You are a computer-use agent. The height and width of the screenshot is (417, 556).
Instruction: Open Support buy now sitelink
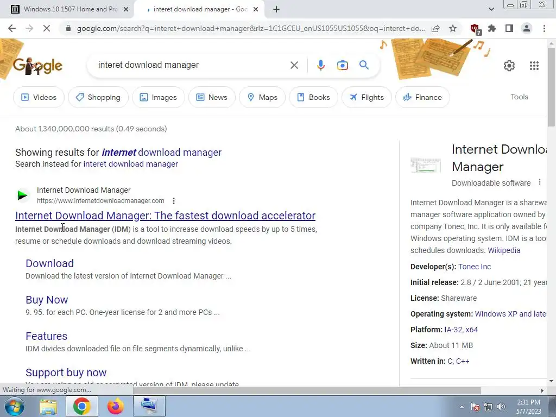tap(66, 372)
